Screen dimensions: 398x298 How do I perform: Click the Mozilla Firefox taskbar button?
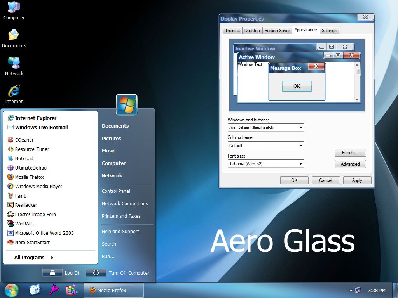(114, 290)
